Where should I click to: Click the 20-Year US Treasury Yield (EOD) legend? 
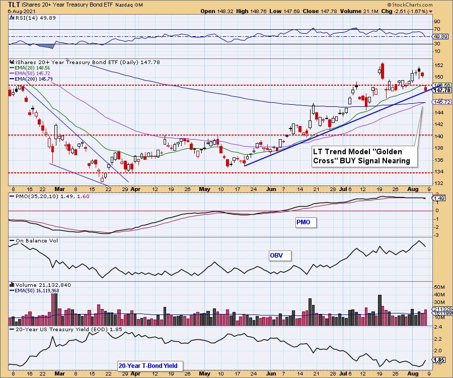click(x=66, y=330)
